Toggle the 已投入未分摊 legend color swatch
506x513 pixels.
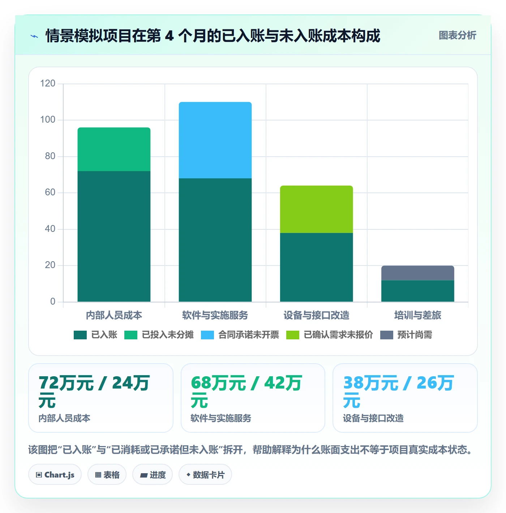coord(131,335)
